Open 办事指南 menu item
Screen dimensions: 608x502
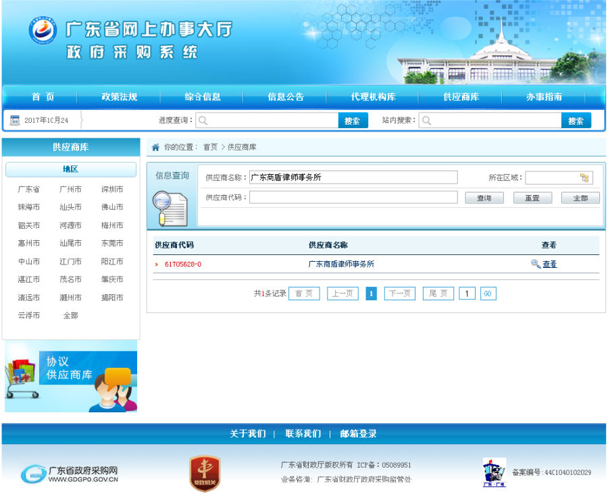(544, 97)
